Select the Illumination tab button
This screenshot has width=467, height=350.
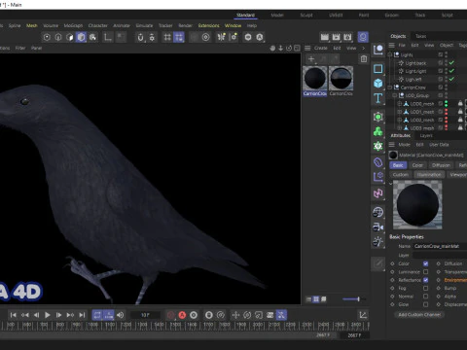tap(429, 175)
